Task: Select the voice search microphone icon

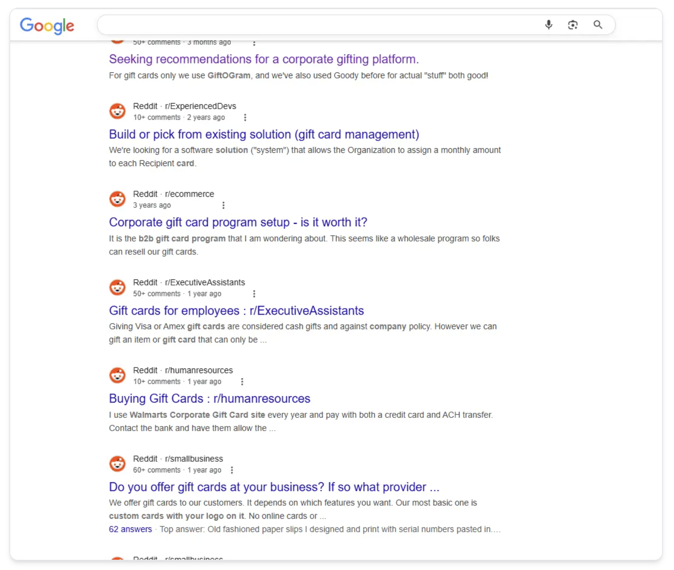Action: click(x=549, y=25)
